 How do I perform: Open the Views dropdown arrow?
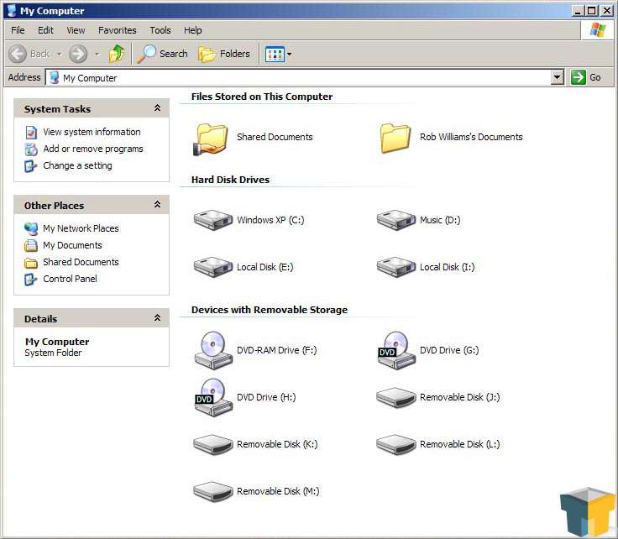(x=290, y=54)
